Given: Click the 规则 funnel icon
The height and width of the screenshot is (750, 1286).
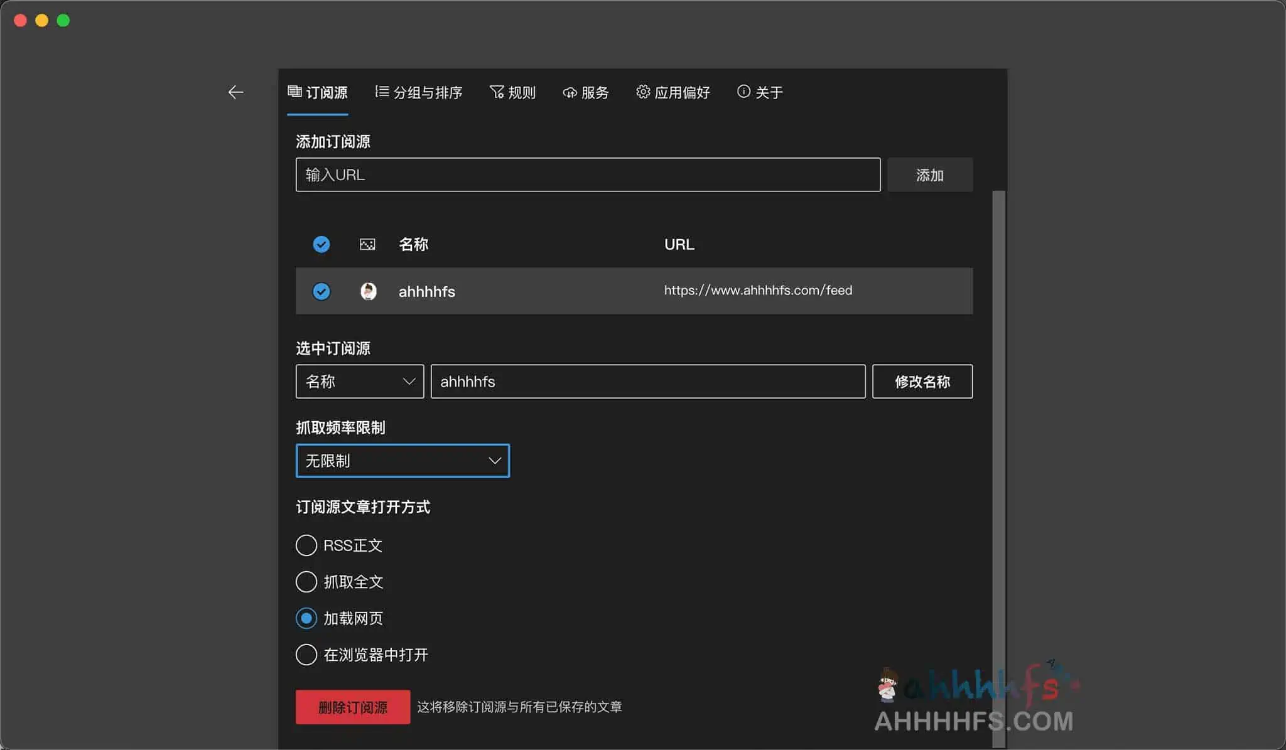Looking at the screenshot, I should pyautogui.click(x=496, y=91).
